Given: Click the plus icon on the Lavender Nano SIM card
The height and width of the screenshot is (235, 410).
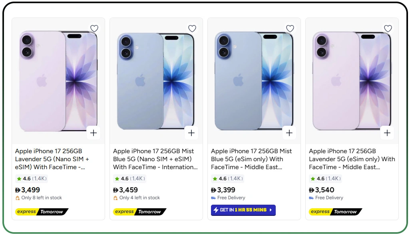Looking at the screenshot, I should point(94,132).
